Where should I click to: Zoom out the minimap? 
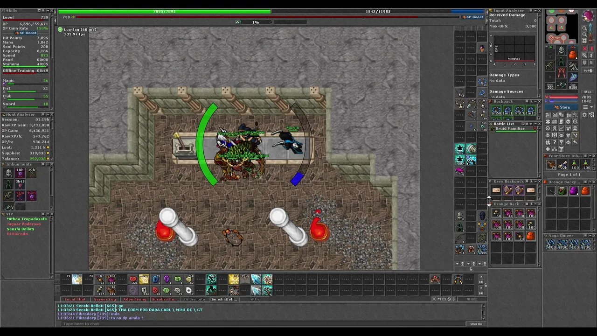(x=585, y=28)
